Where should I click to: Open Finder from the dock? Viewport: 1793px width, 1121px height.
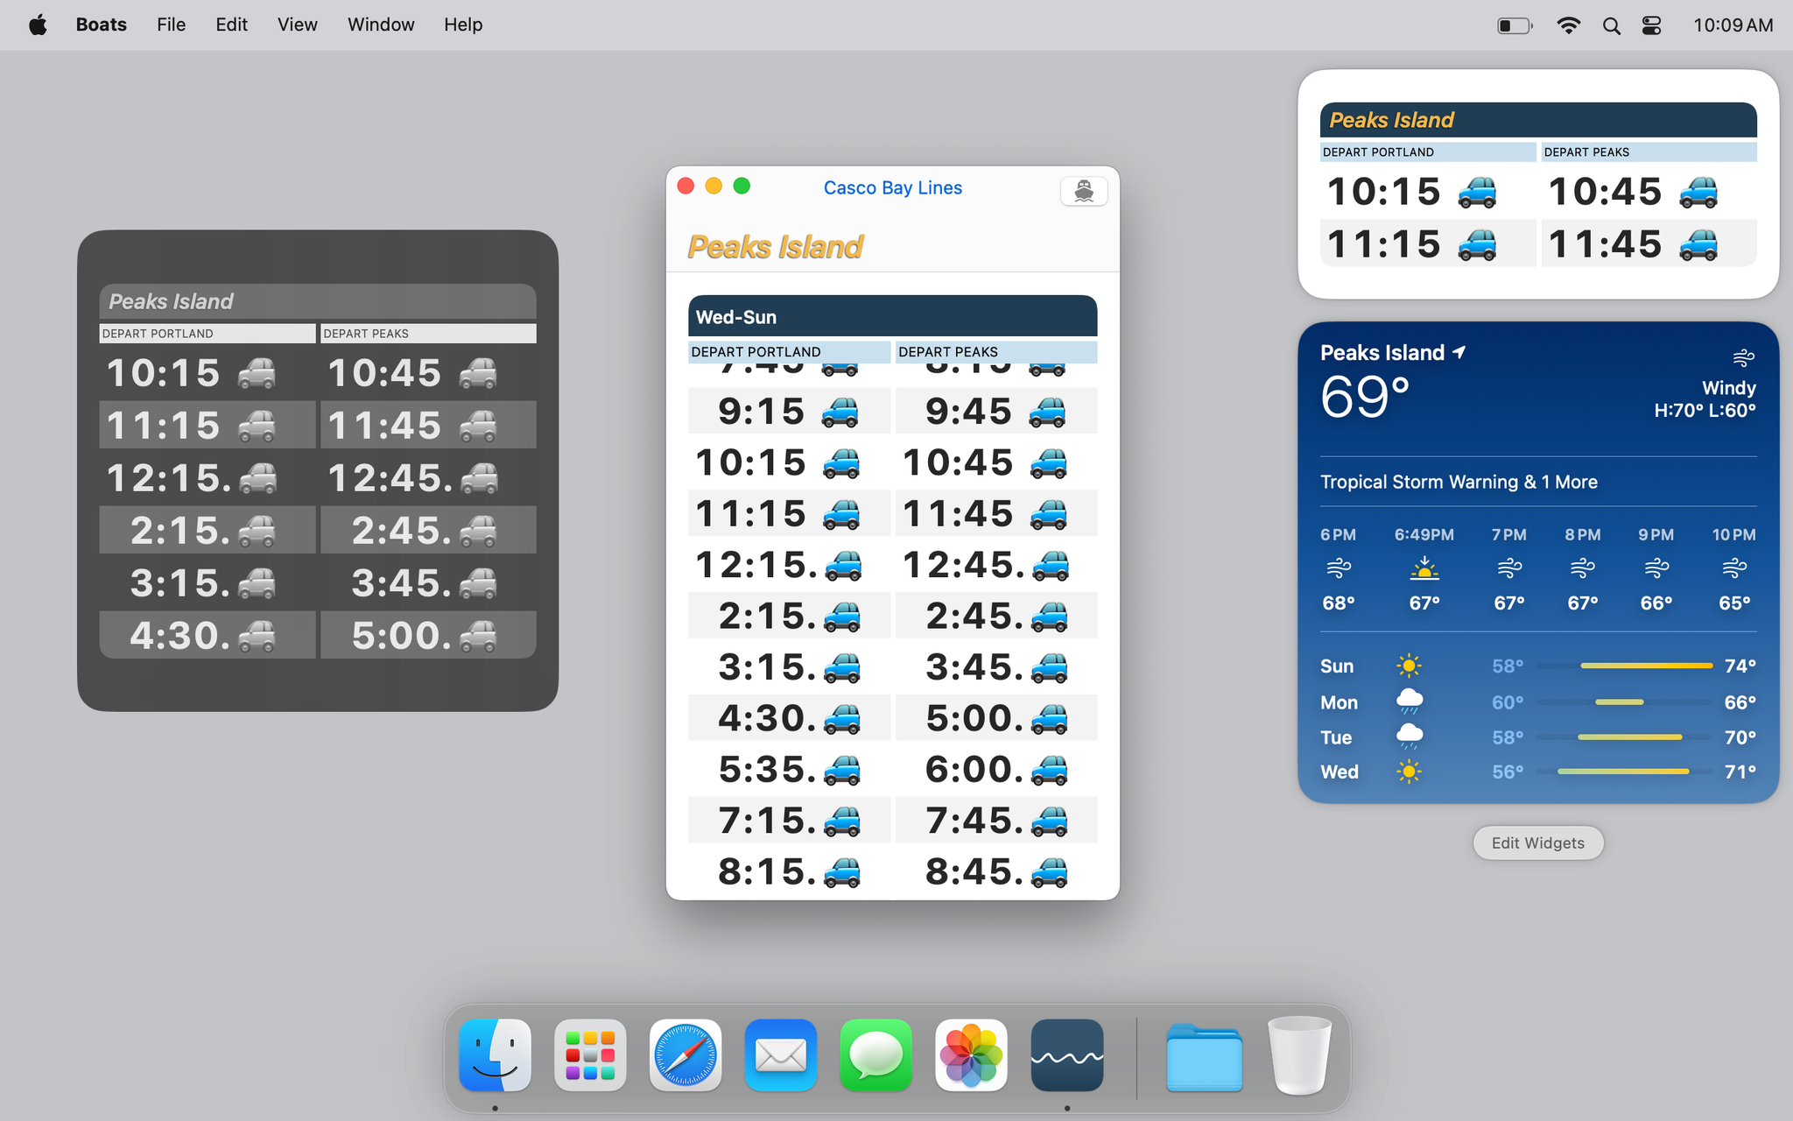click(x=496, y=1054)
